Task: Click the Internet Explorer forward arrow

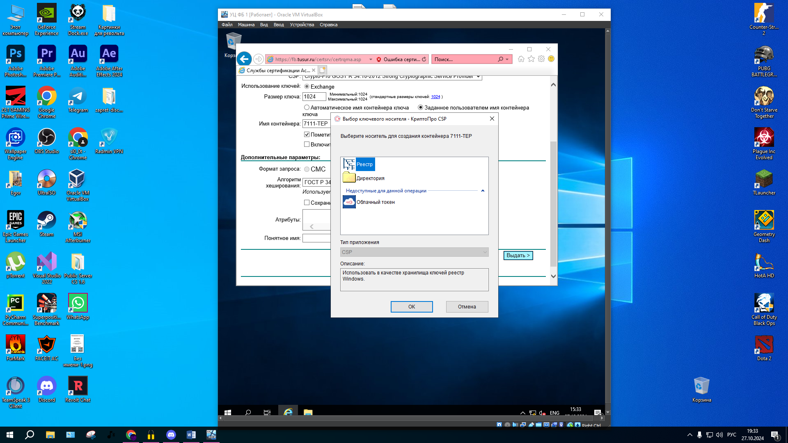Action: point(258,59)
